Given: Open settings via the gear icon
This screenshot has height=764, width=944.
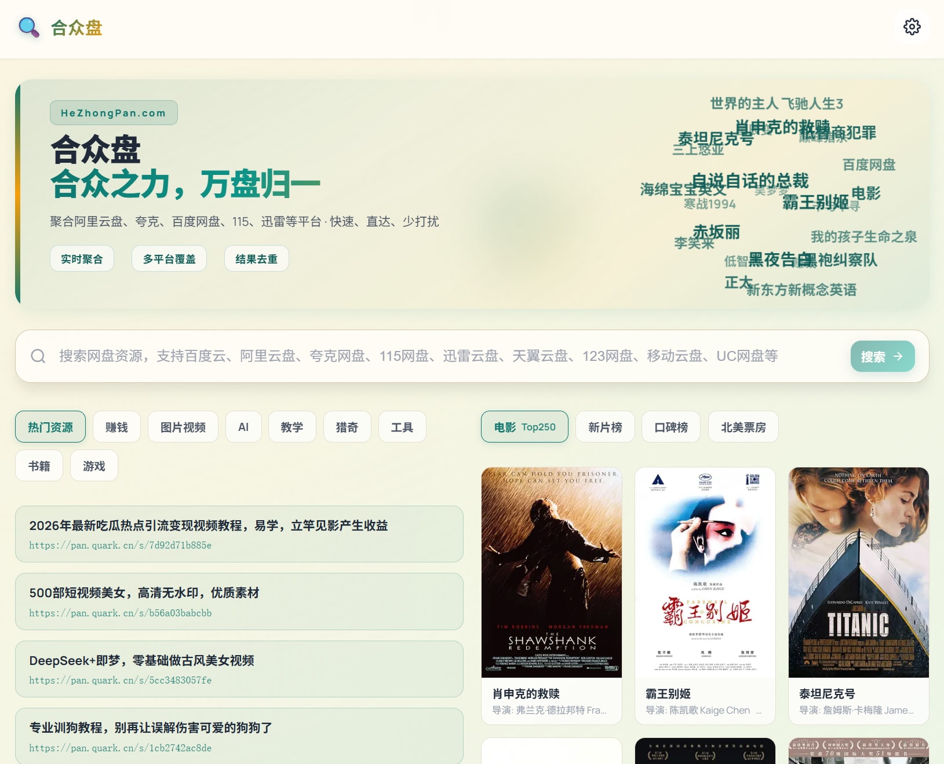Looking at the screenshot, I should [912, 27].
